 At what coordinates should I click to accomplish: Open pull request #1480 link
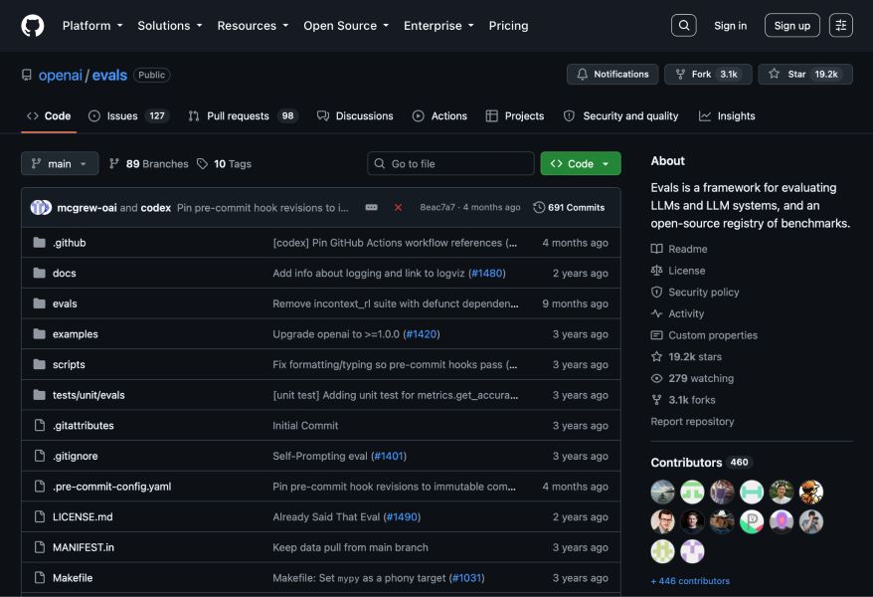tap(486, 273)
